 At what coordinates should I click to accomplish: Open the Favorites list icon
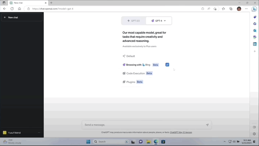[223, 9]
